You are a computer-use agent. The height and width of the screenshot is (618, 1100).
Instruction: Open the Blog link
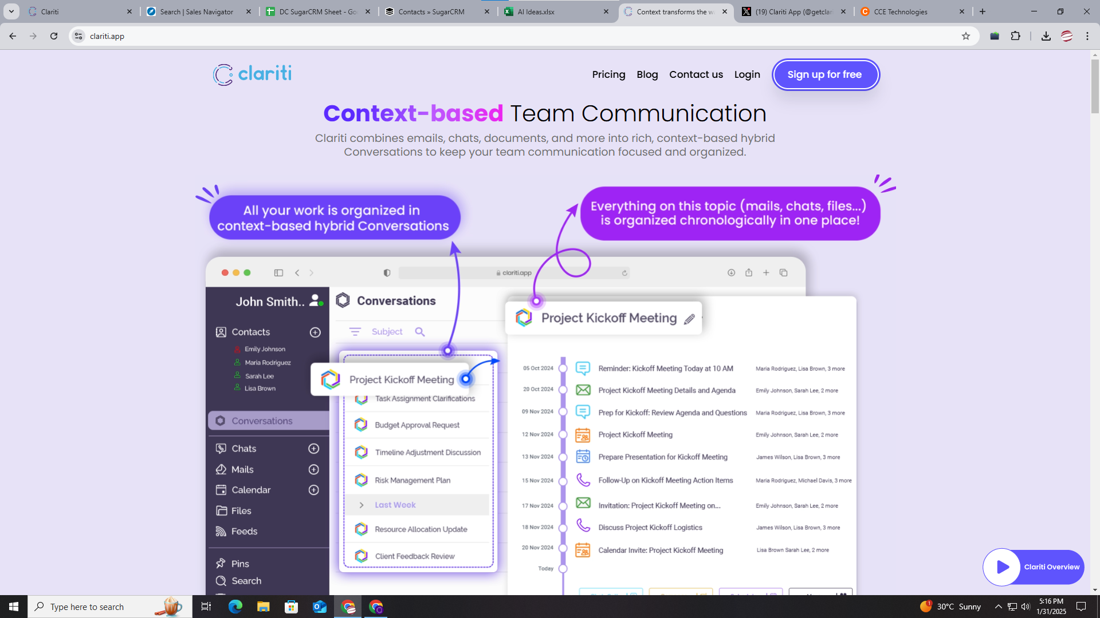point(647,74)
